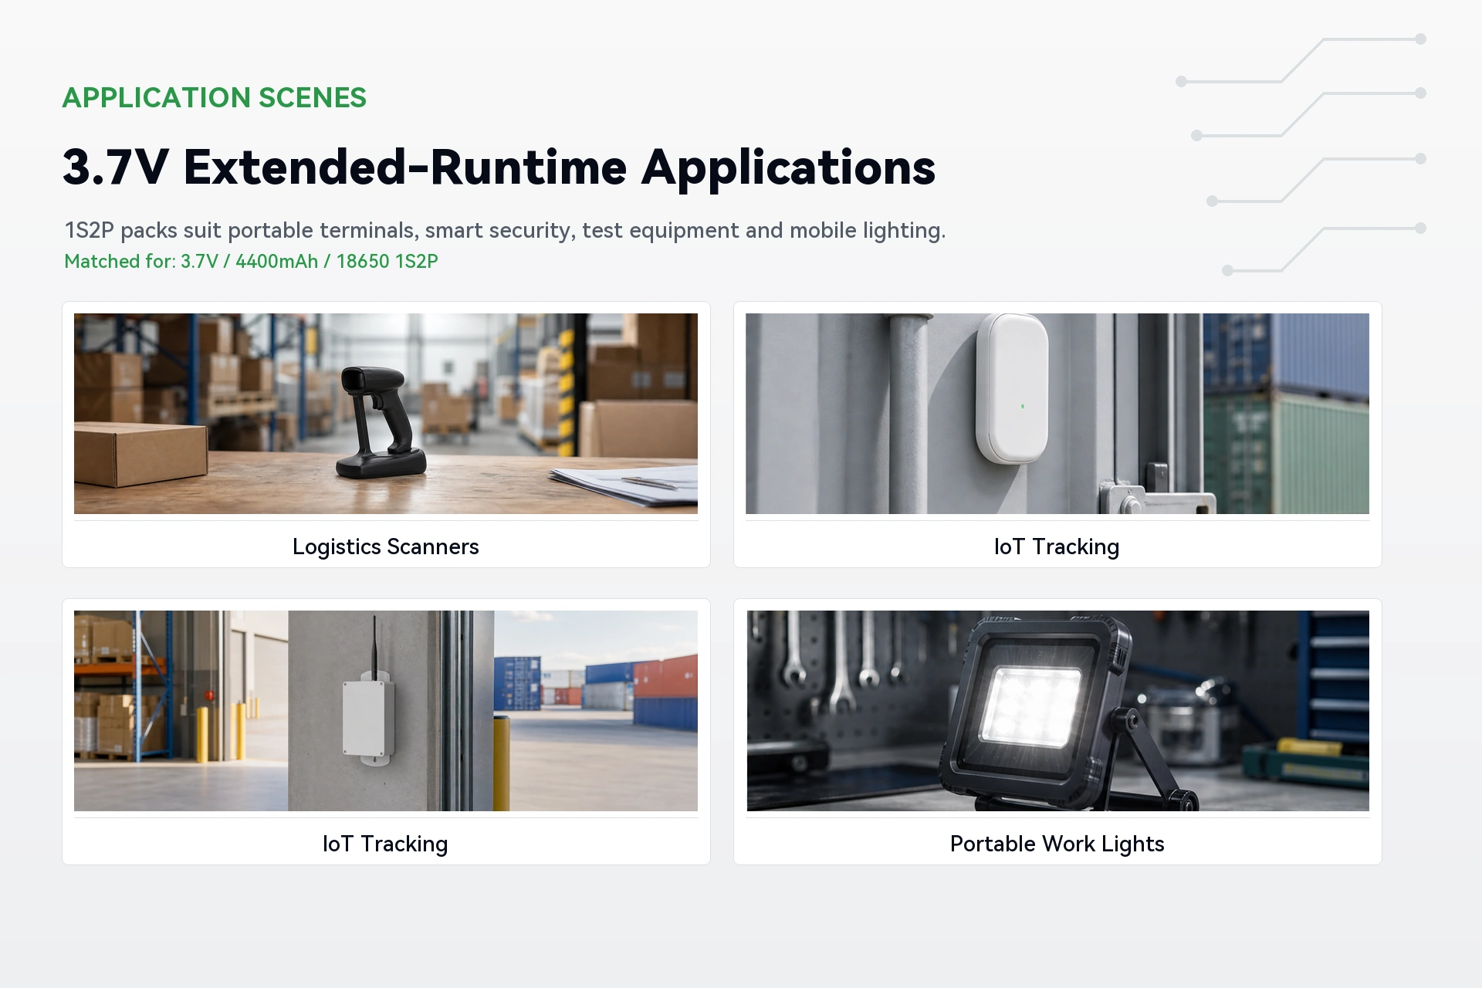The image size is (1482, 988).
Task: Click the Logistics Scanners caption
Action: click(386, 546)
